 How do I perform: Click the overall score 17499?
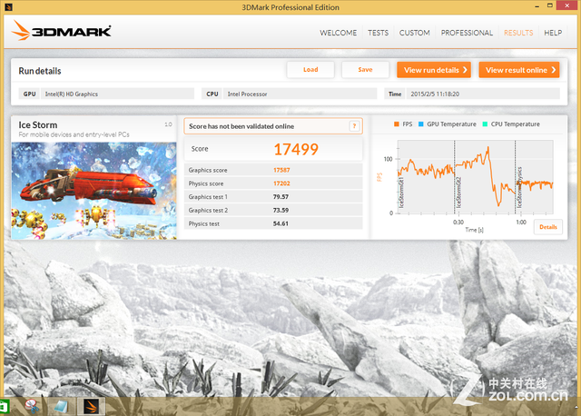pyautogui.click(x=296, y=150)
